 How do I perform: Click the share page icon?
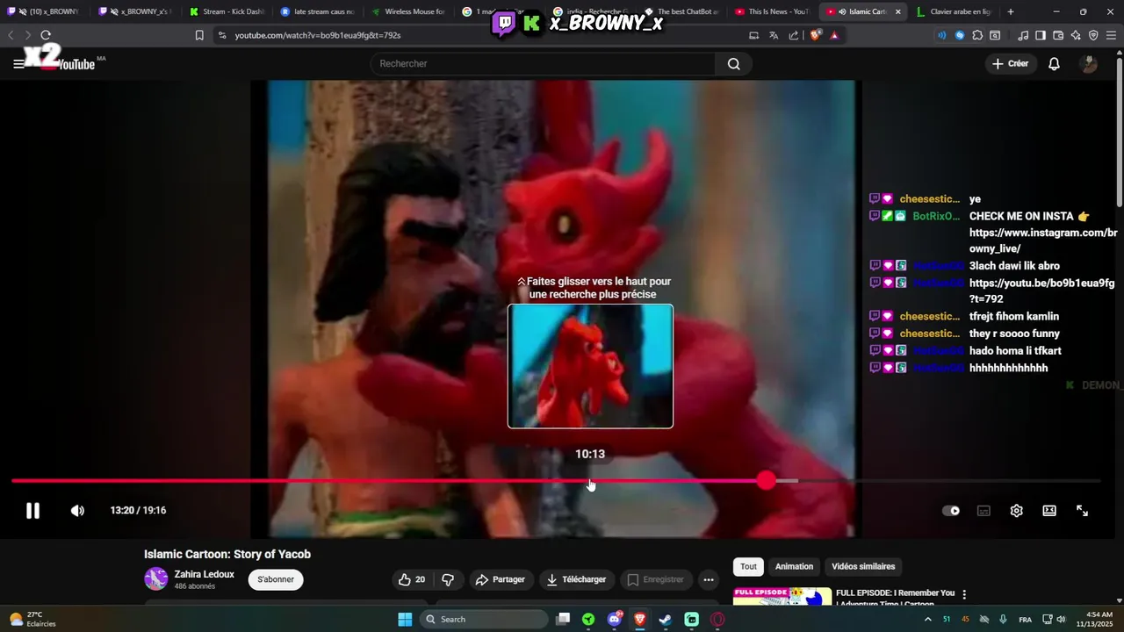794,35
